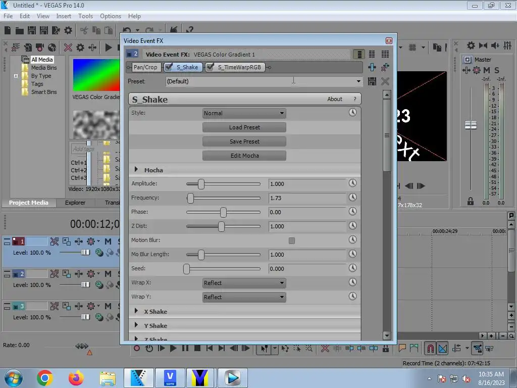Click the Open folder icon in main toolbar

point(20,31)
